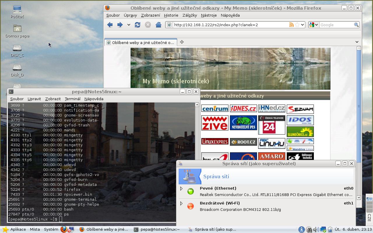
Task: Click the Google search input field
Action: tap(337, 25)
